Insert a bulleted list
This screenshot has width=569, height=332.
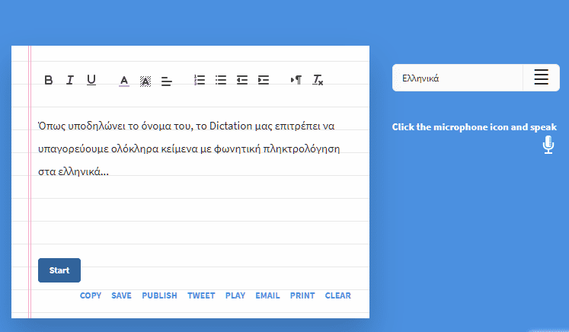point(221,80)
